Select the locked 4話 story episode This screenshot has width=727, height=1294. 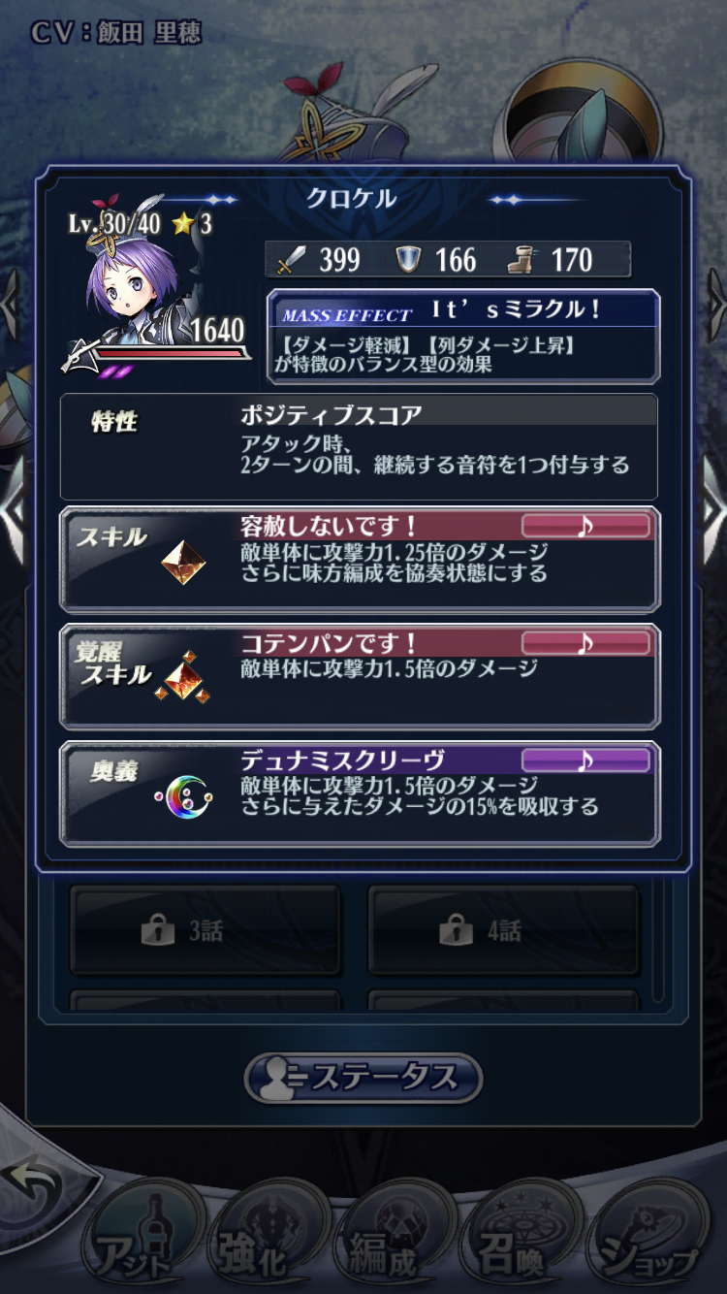tap(503, 931)
